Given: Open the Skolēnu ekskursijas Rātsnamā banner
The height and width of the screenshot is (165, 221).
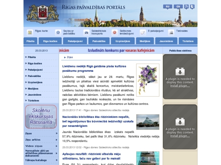Looking at the screenshot, I should 41,117.
